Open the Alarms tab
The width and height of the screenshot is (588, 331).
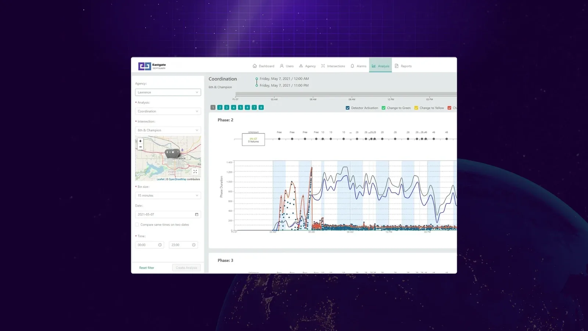click(358, 66)
